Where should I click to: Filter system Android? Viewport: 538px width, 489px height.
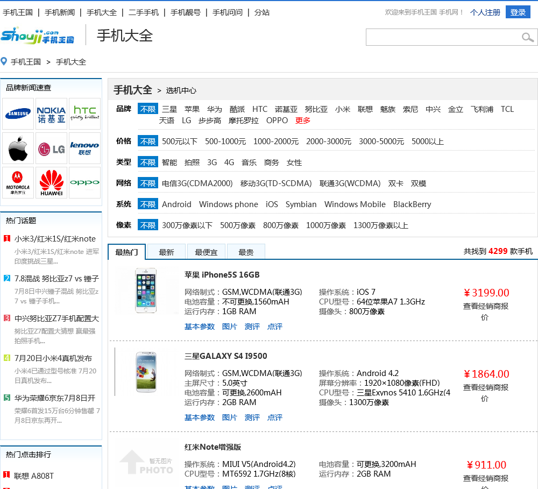pos(176,204)
